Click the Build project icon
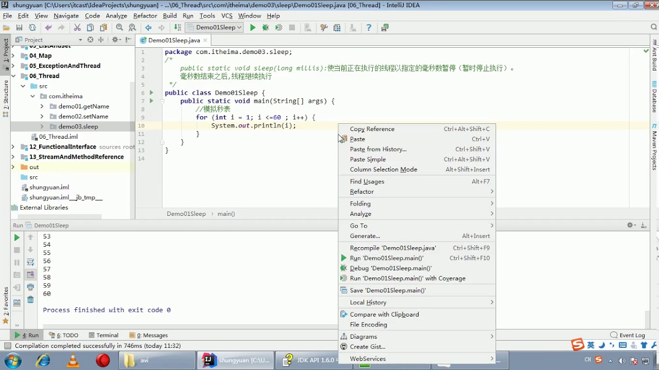This screenshot has height=370, width=659. (178, 28)
